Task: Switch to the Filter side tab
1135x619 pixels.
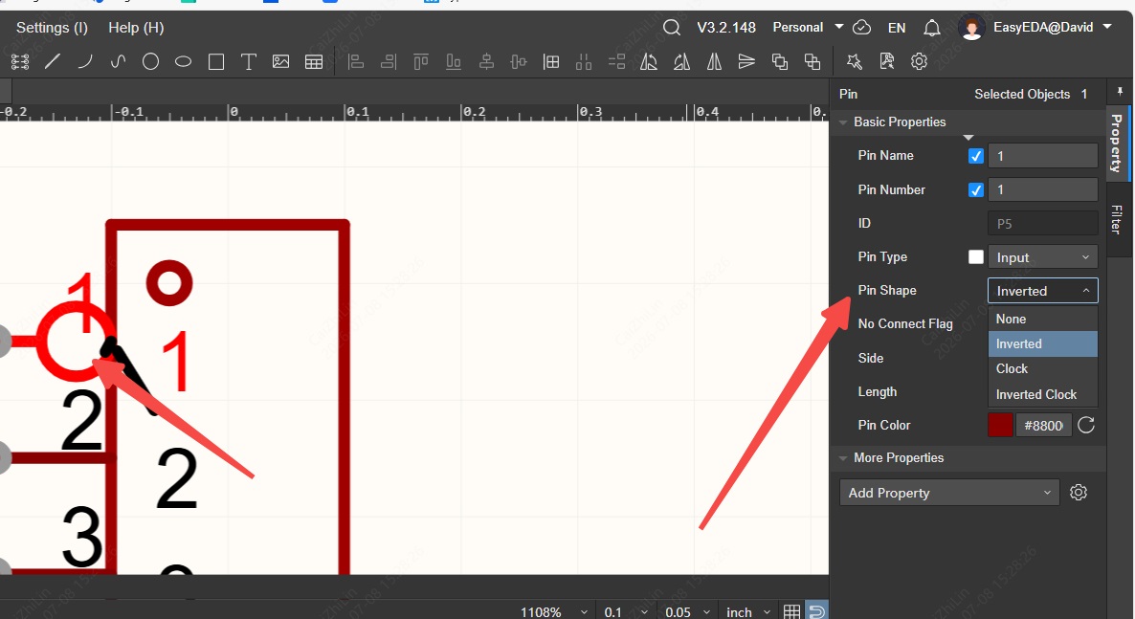Action: click(x=1117, y=219)
